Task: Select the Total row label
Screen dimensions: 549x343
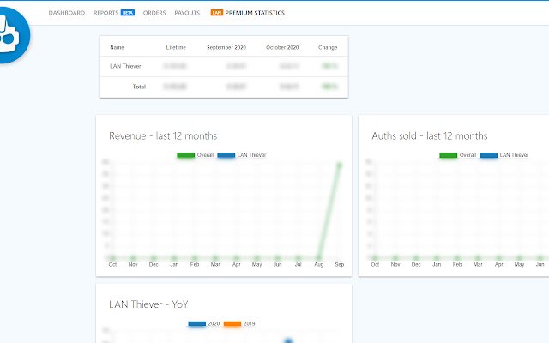Action: 139,87
